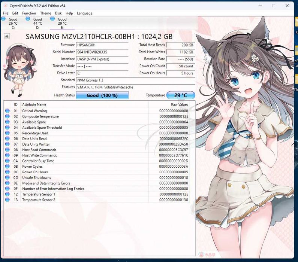Screen dimensions: 298x262
Task: Open the Help menu
Action: click(69, 13)
